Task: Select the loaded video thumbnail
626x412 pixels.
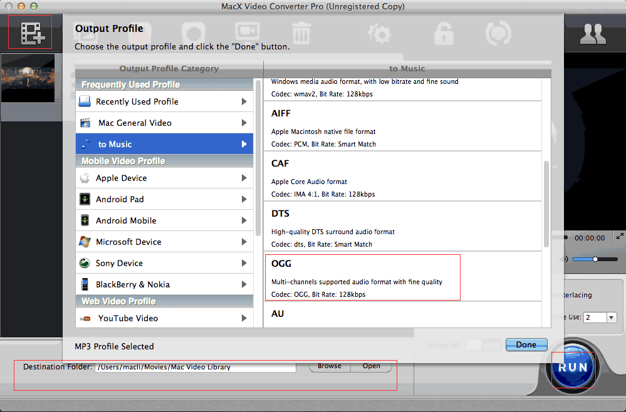Action: tap(28, 78)
